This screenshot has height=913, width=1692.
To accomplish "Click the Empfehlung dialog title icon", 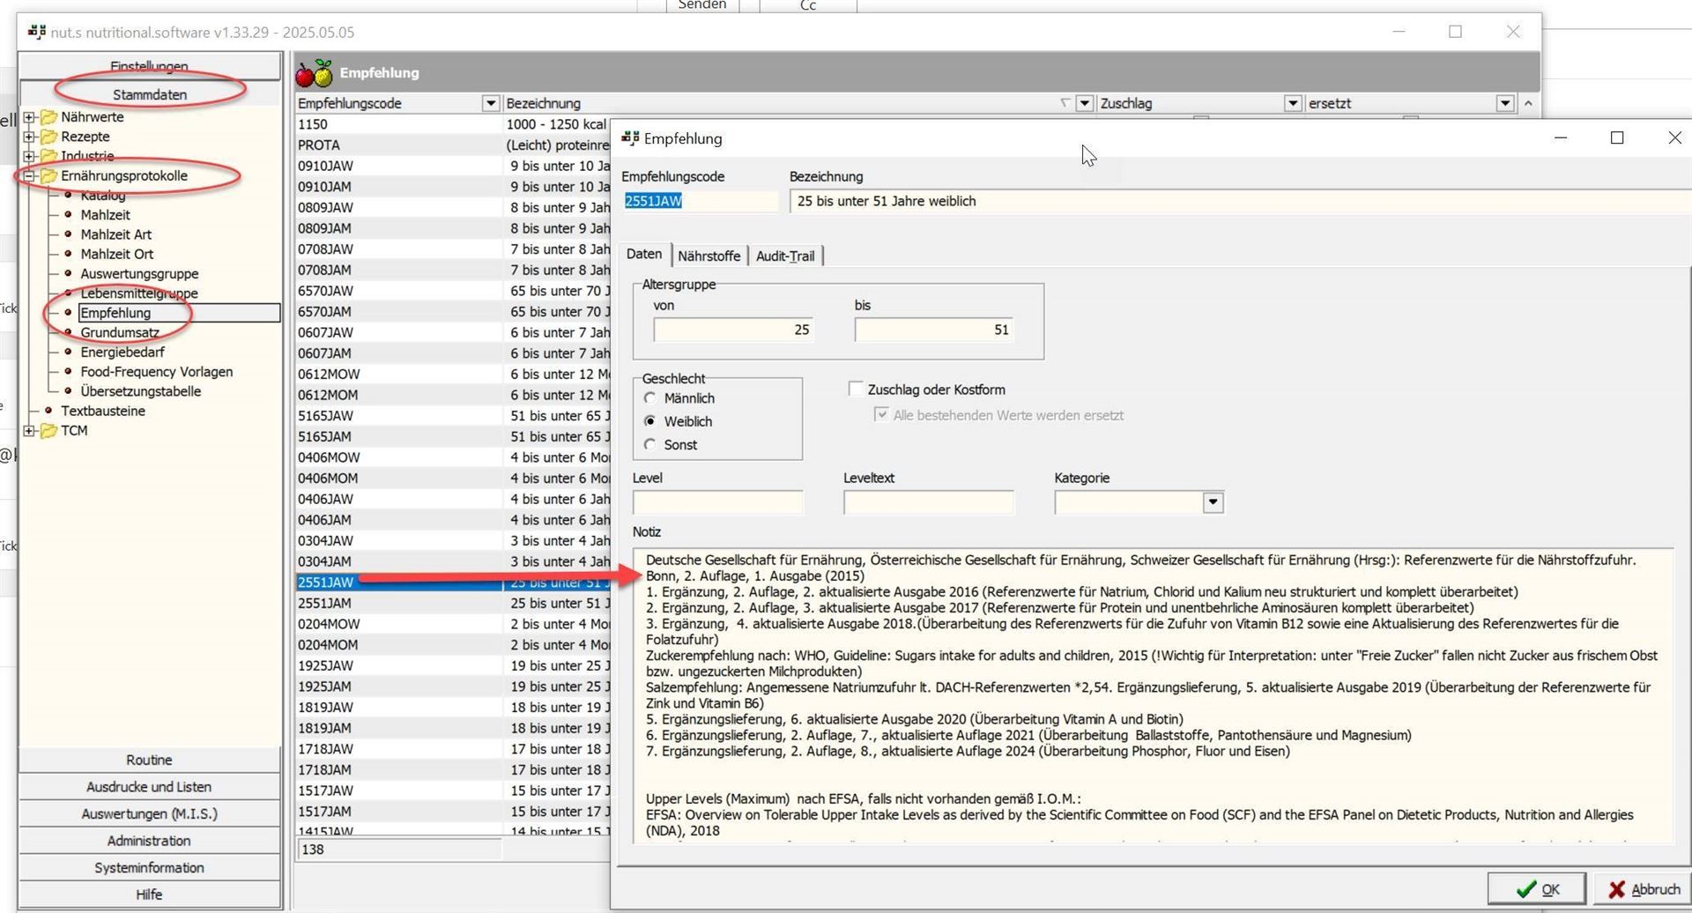I will pyautogui.click(x=630, y=138).
